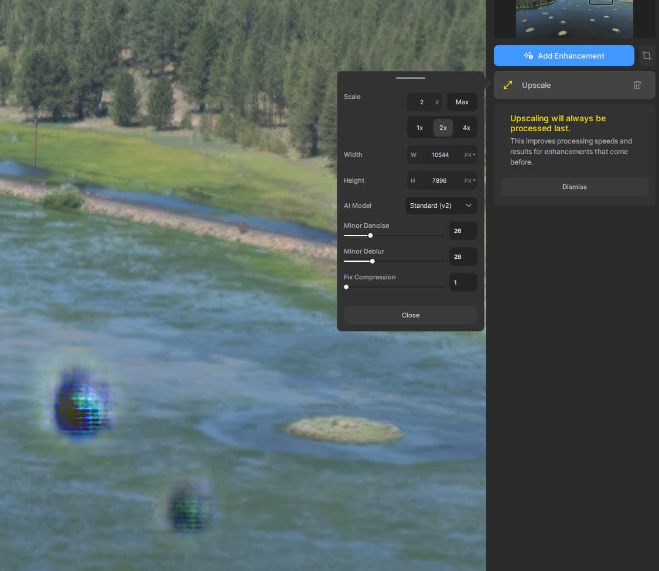Click the panel drag handle bar
The image size is (659, 571).
coord(410,78)
